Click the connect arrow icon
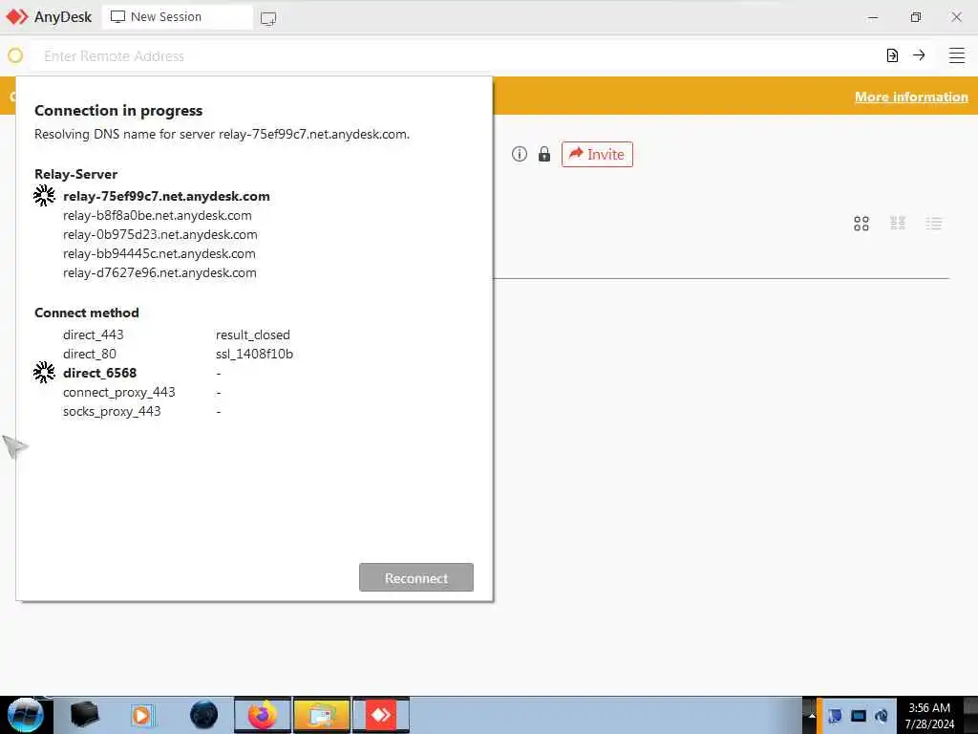Viewport: 978px width, 734px height. point(919,55)
